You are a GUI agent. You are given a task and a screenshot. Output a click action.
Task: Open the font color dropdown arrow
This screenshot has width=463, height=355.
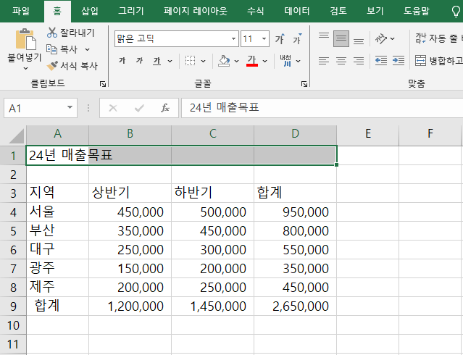click(265, 61)
